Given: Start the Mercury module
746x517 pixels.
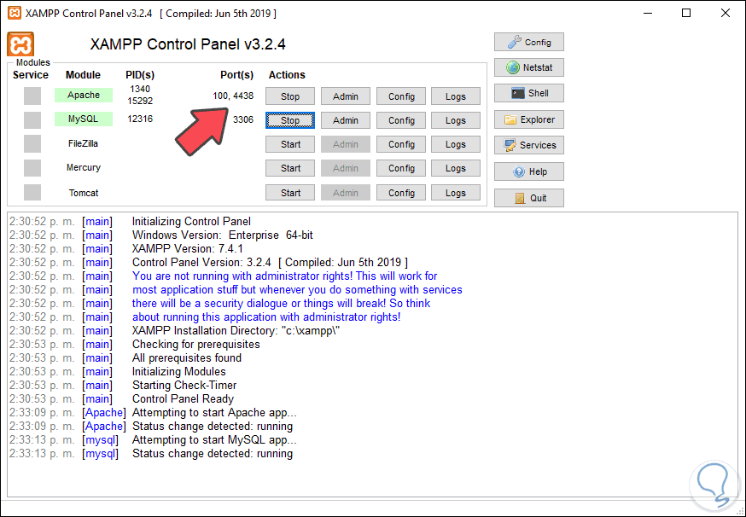Looking at the screenshot, I should click(x=290, y=168).
